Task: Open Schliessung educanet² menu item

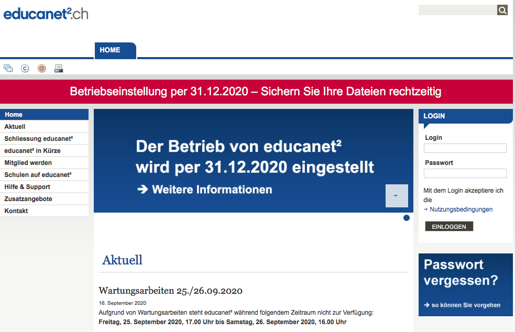Action: tap(45, 139)
